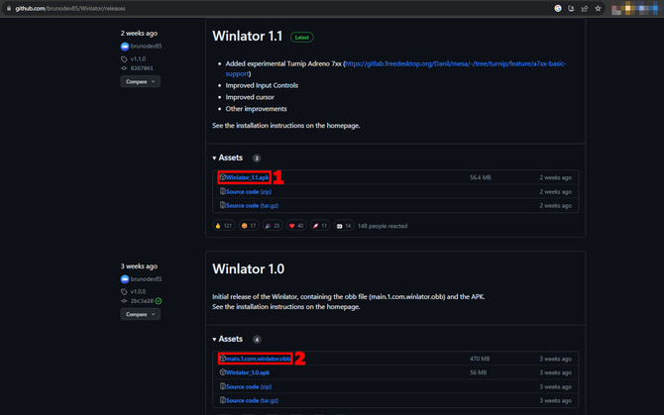Screen dimensions: 664x415
Task: Open the Winlator 1.1 release title
Action: pyautogui.click(x=248, y=36)
